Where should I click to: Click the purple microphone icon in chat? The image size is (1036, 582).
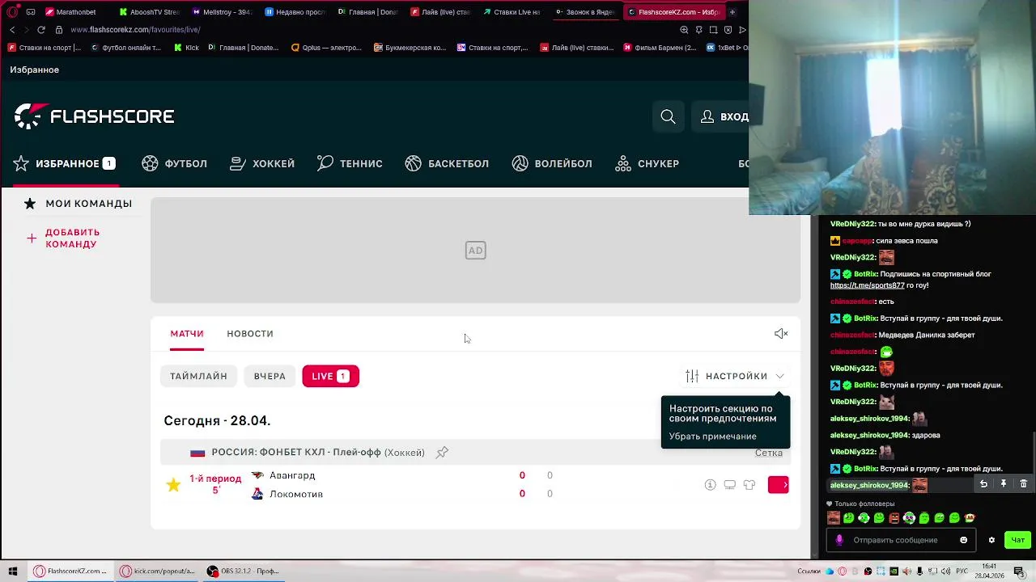(839, 540)
